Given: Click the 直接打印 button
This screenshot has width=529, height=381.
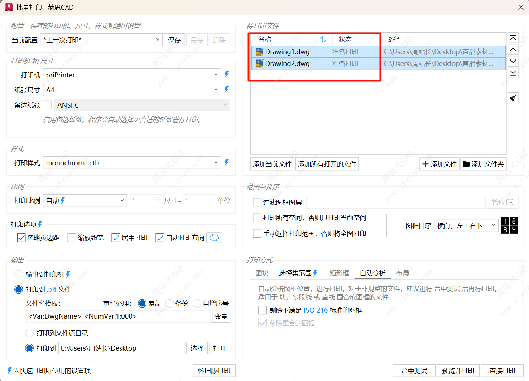Looking at the screenshot, I should [502, 371].
